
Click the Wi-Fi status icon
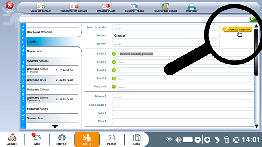coord(169,140)
